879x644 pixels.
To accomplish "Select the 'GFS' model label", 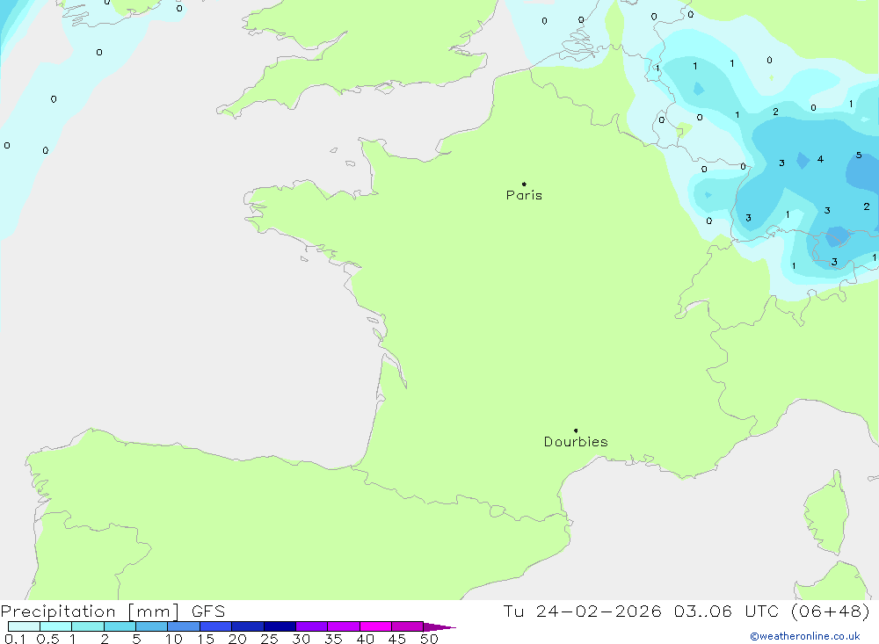I will pos(208,611).
